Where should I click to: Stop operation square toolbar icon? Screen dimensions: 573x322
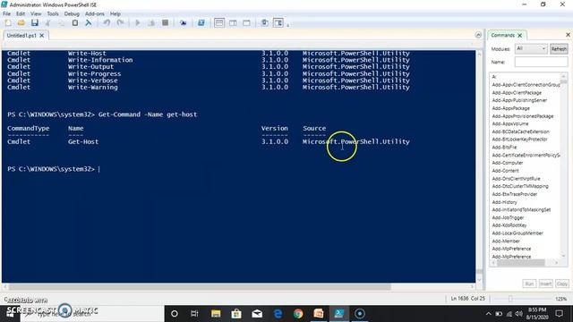click(x=165, y=23)
